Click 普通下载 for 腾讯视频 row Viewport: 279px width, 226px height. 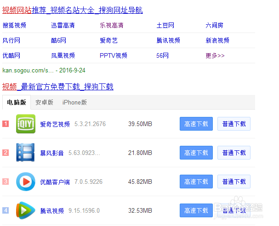pos(234,210)
